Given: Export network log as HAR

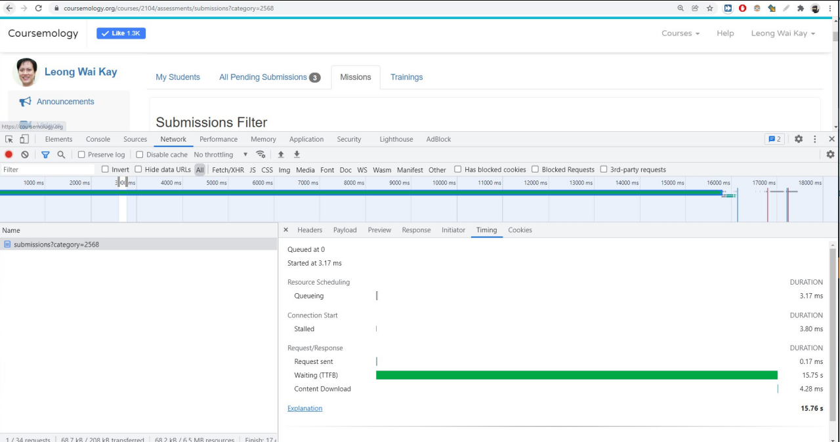Looking at the screenshot, I should click(296, 154).
